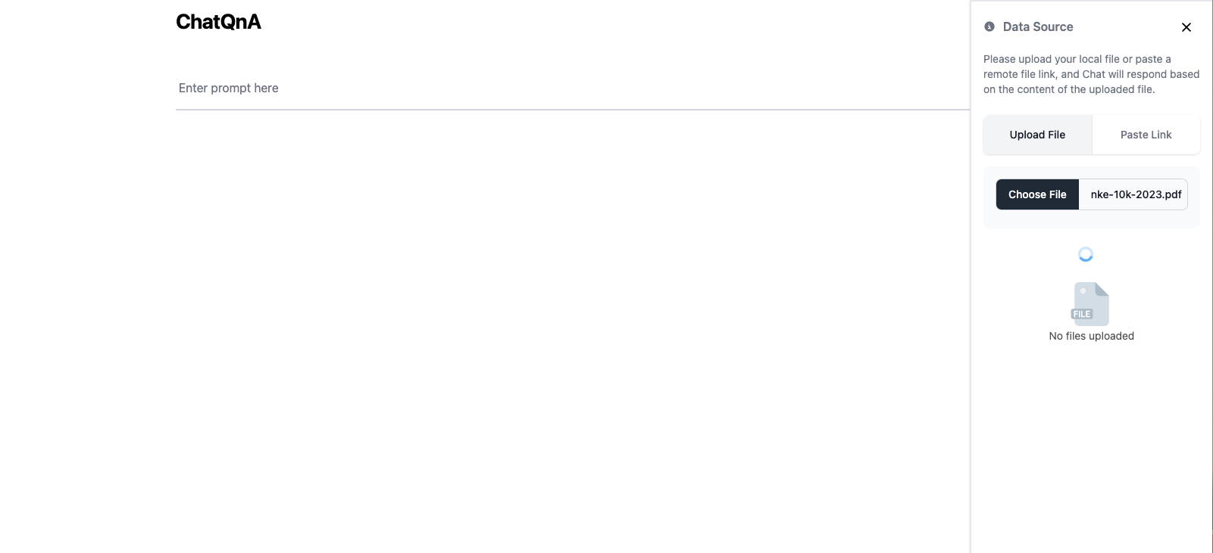Click the Data Source heading text
Image resolution: width=1213 pixels, height=553 pixels.
point(1038,27)
